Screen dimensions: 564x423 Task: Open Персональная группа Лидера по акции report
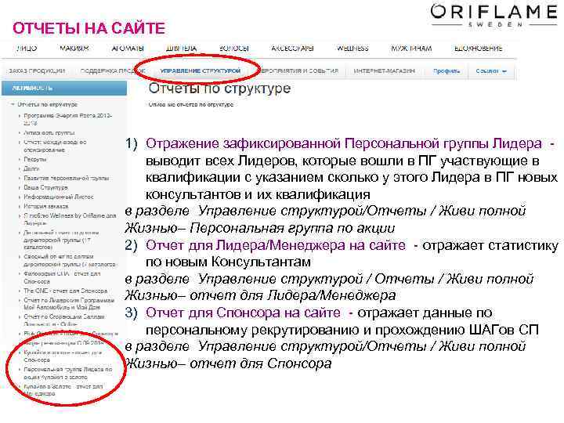click(x=68, y=374)
